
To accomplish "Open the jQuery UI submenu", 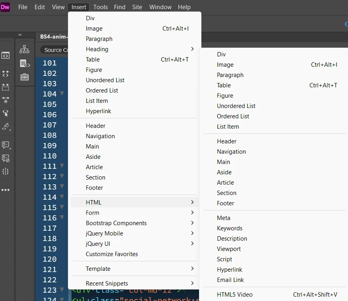I will tap(135, 244).
